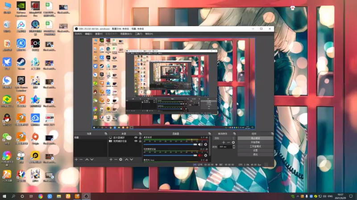
Task: Decrease transition duration with down arrow
Action: pyautogui.click(x=234, y=148)
